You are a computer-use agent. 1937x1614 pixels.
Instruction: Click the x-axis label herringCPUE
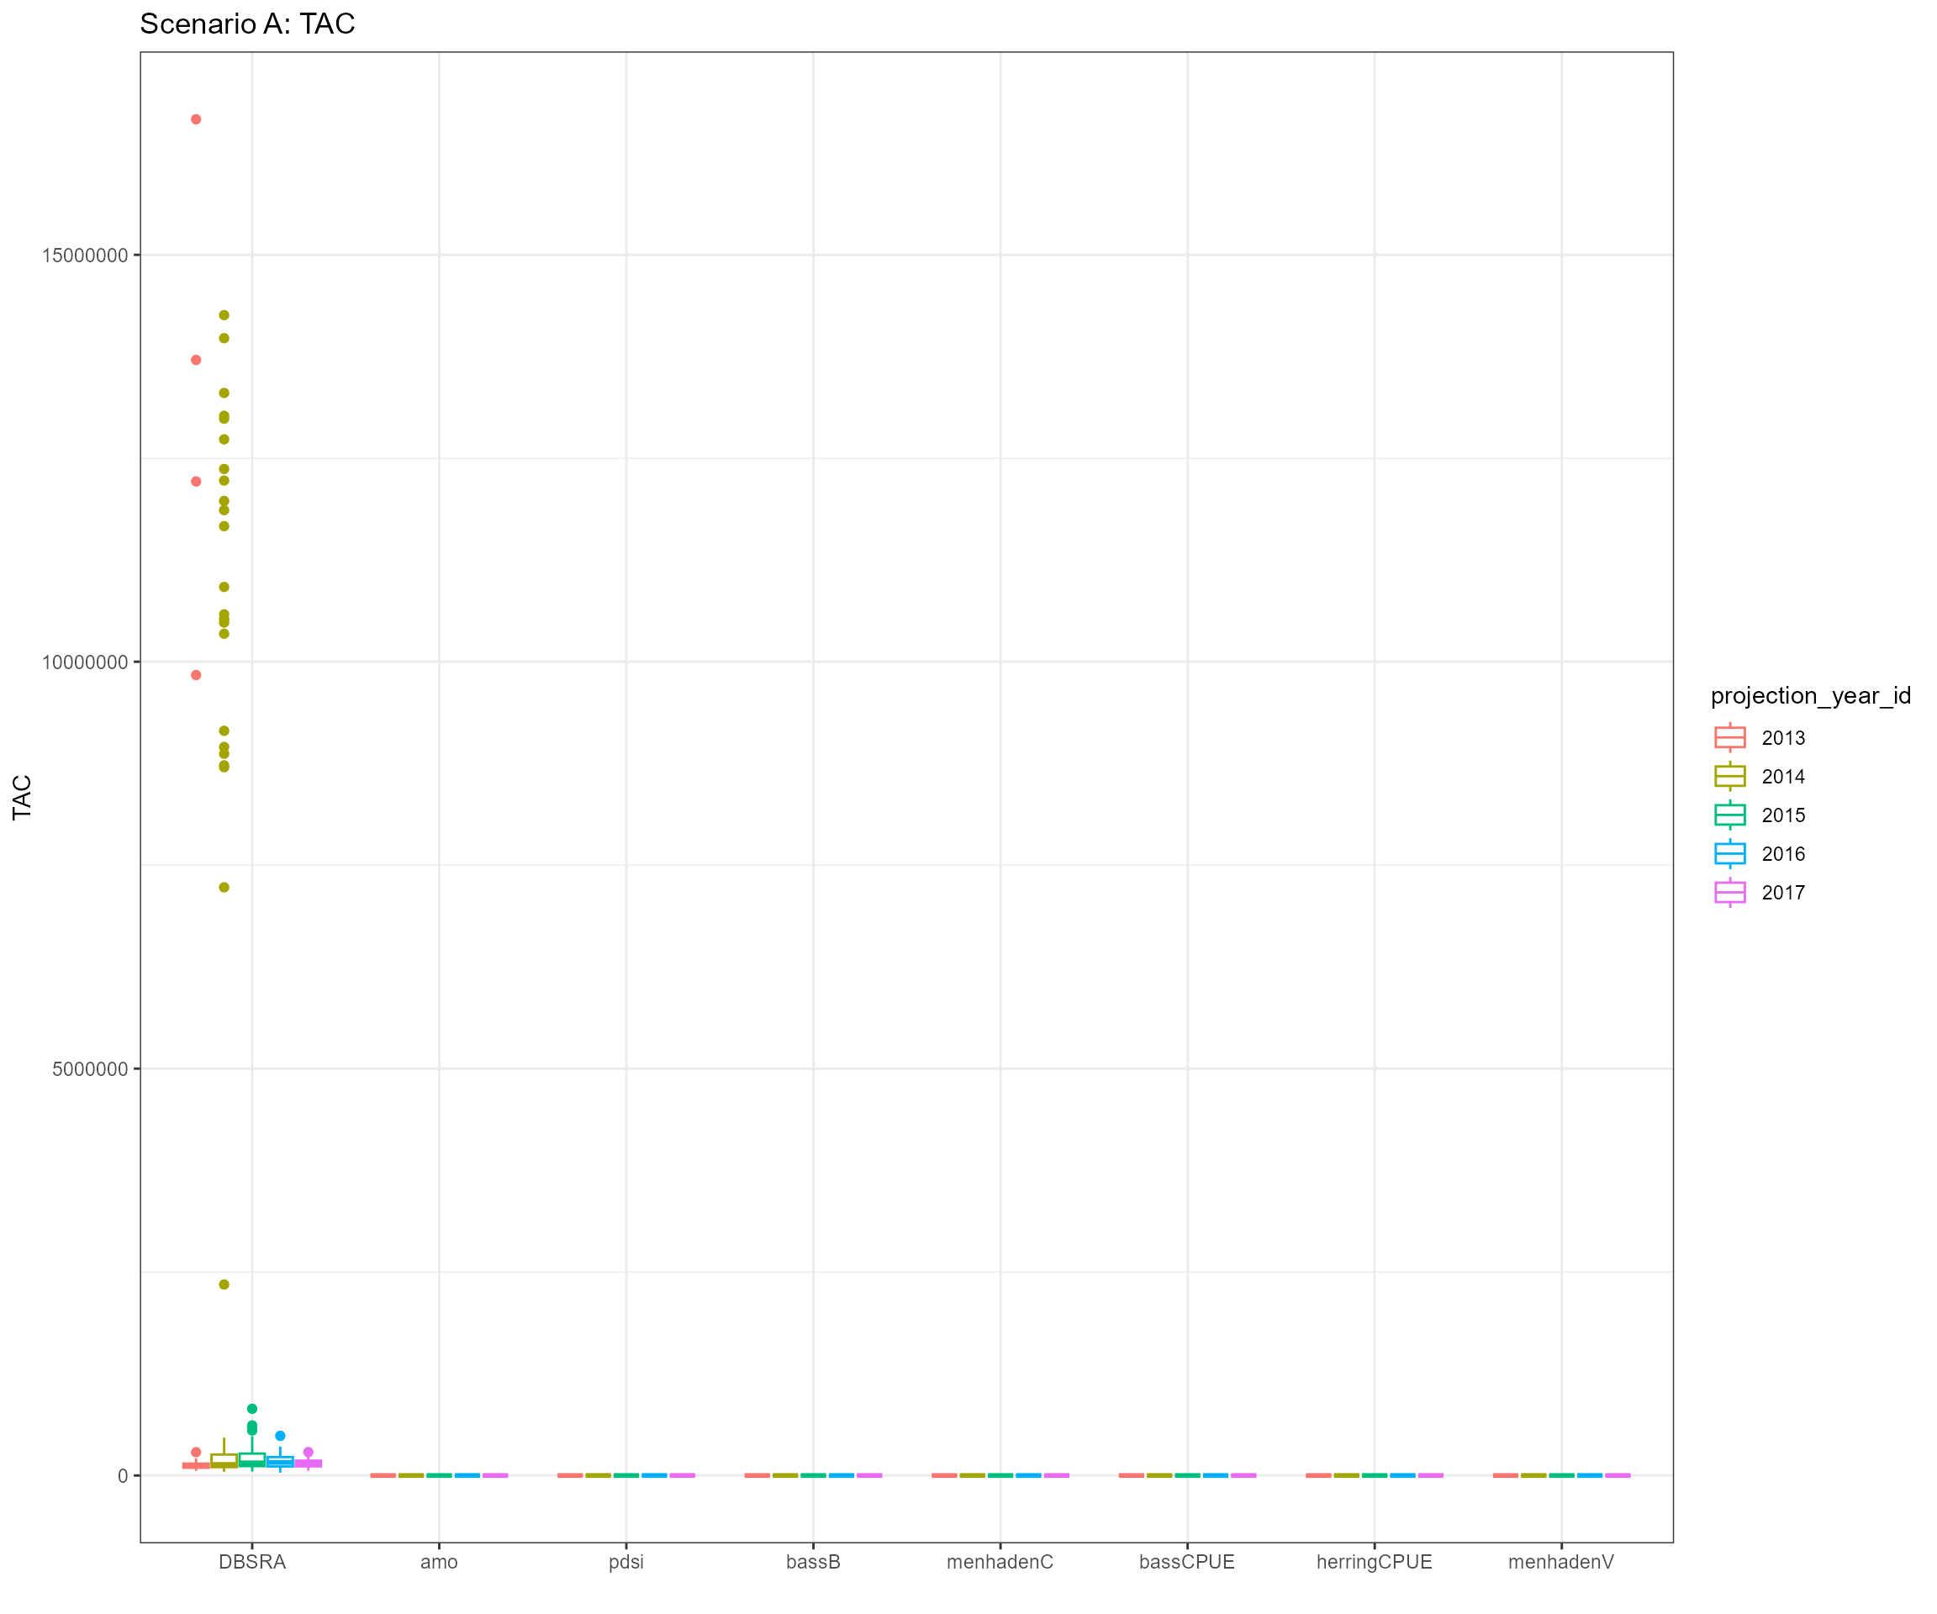pos(1375,1561)
